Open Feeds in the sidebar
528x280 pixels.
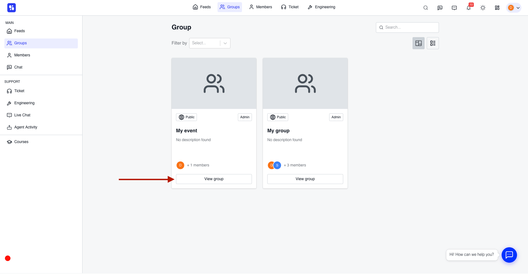click(x=41, y=31)
